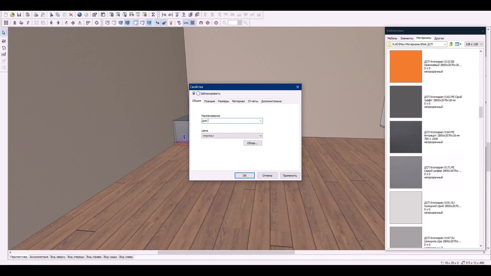Activate the move (four arrows) tool
Viewport: 491px width, 276px height.
coord(73,23)
